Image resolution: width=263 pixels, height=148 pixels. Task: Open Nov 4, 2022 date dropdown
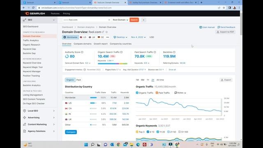pyautogui.click(x=138, y=37)
